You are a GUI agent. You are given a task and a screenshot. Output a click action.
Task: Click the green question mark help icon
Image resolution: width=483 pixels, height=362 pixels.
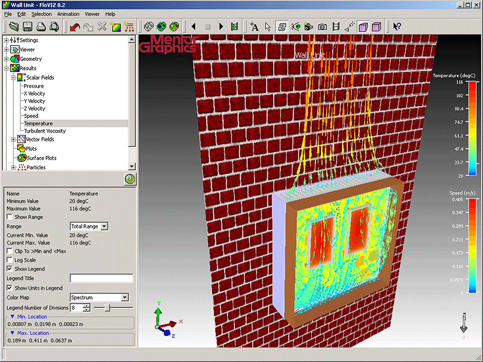130,179
